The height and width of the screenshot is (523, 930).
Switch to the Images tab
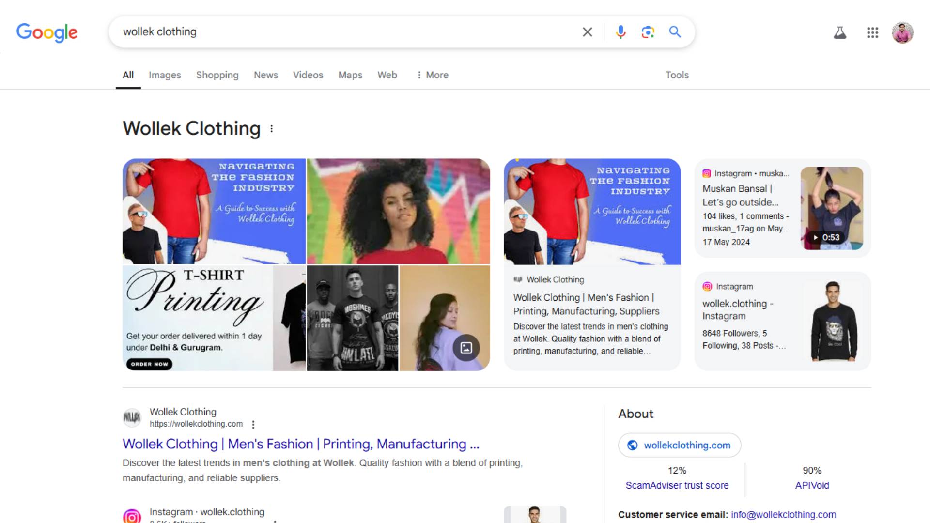pos(165,75)
